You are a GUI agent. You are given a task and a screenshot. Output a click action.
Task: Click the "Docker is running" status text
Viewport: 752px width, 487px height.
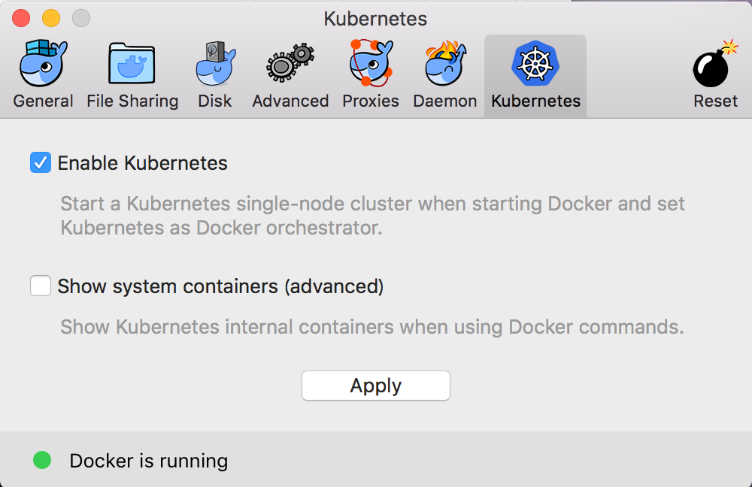pyautogui.click(x=148, y=461)
